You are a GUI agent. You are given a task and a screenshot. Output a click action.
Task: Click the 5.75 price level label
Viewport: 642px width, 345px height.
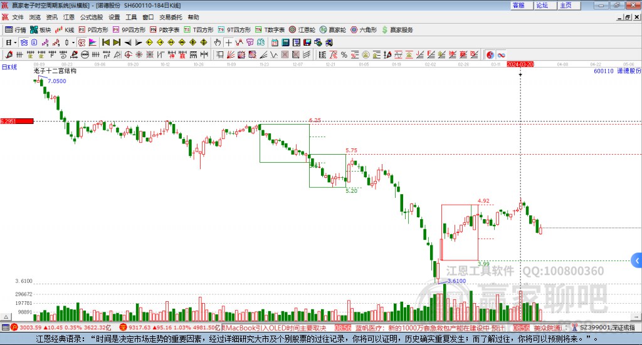[351, 150]
